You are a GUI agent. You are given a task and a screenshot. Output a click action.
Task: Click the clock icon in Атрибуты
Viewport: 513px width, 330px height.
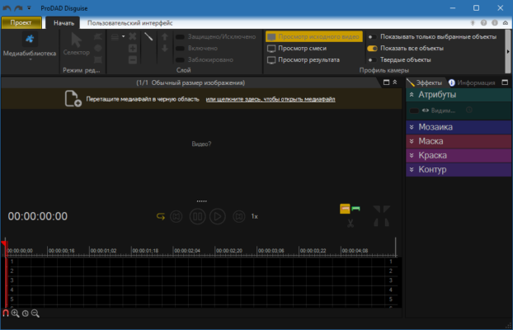(x=469, y=110)
